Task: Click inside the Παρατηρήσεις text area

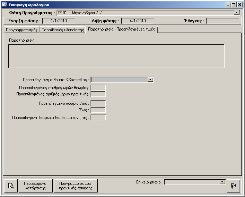Action: click(116, 56)
